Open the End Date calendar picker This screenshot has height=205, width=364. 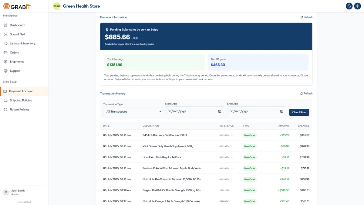tap(281, 111)
